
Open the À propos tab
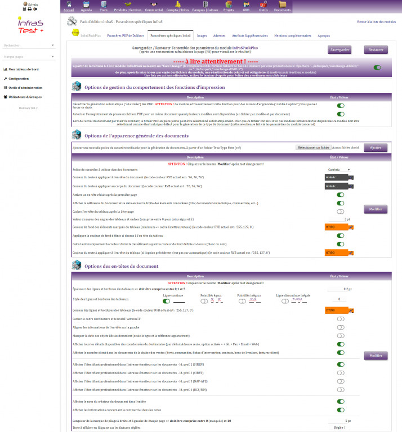pyautogui.click(x=324, y=35)
